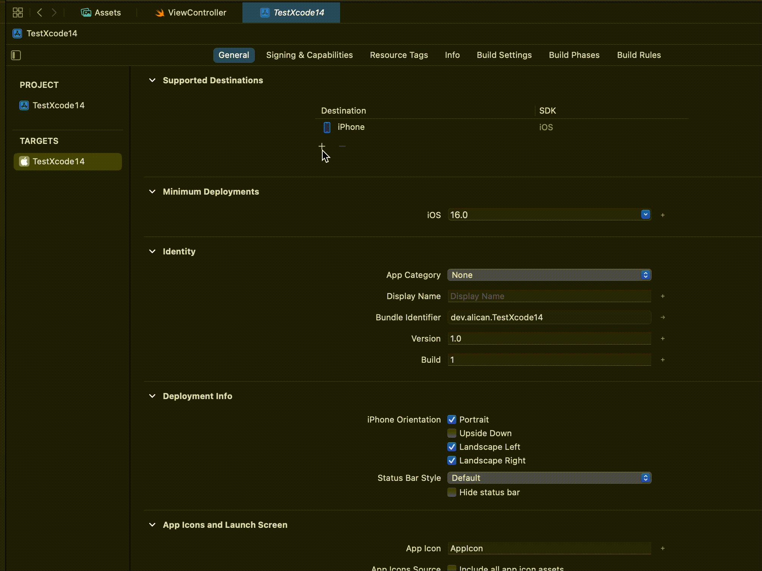The image size is (762, 571).
Task: Click the iPhone device icon in Destinations
Action: point(327,127)
